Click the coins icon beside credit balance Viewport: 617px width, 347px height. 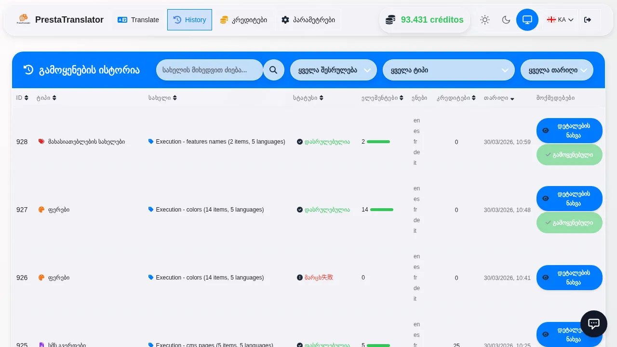coord(390,20)
